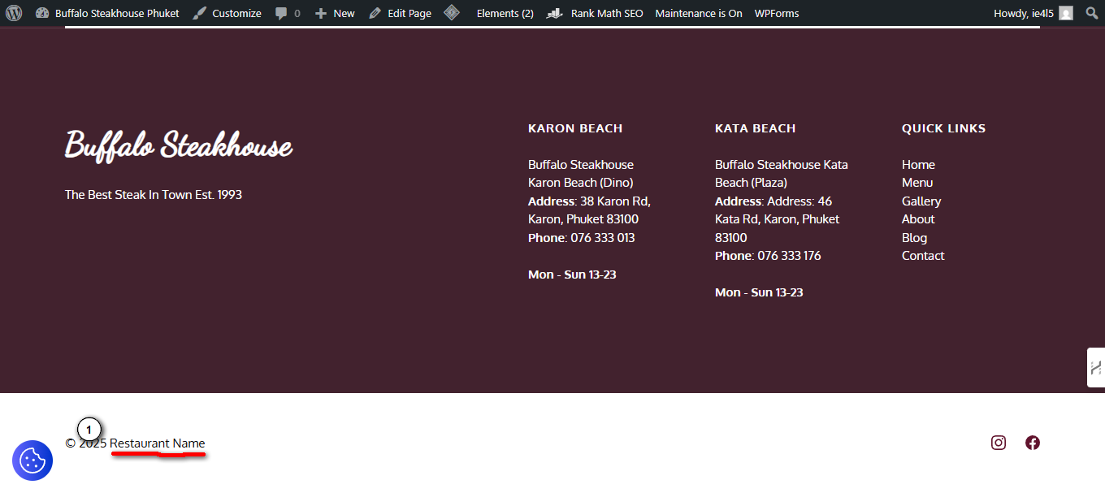Viewport: 1105px width, 493px height.
Task: Click Customize in the admin bar
Action: [227, 13]
